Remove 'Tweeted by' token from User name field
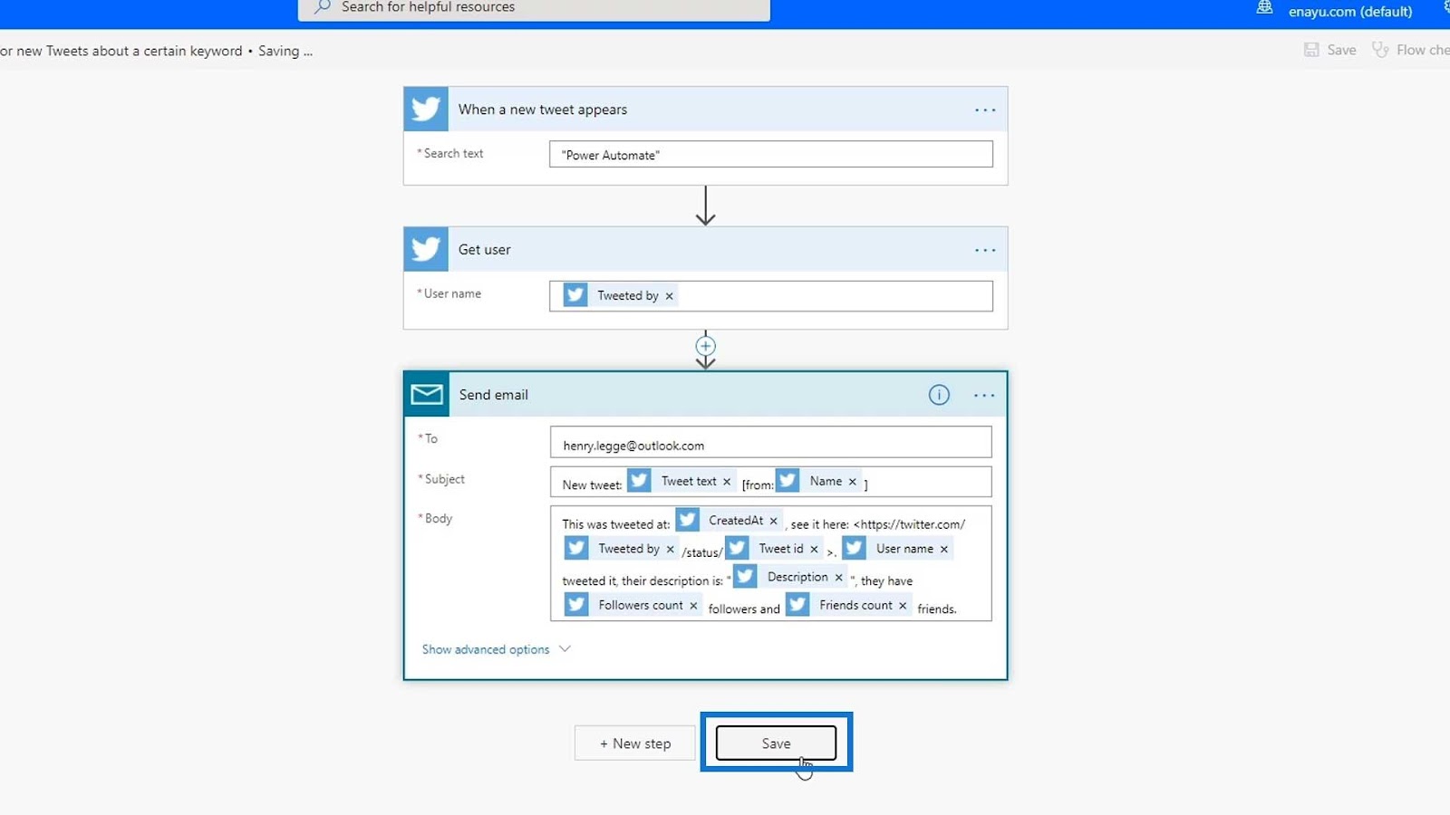The image size is (1450, 815). (x=670, y=296)
